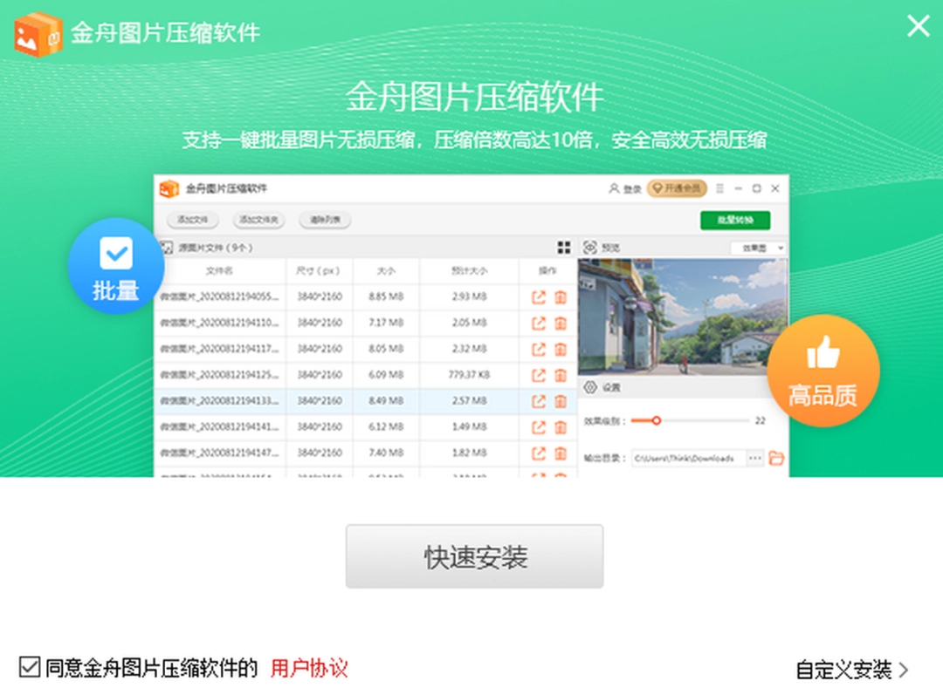Viewport: 943px width, 695px height.
Task: Click the 开通会员 membership badge
Action: coord(677,188)
